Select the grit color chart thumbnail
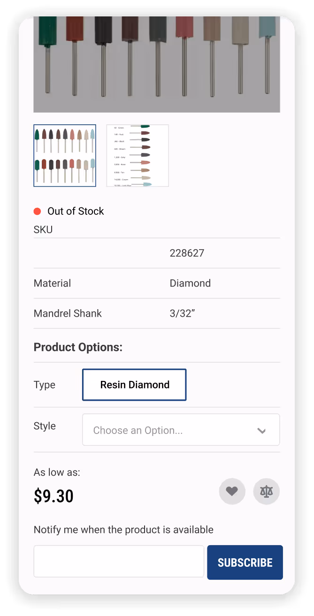Viewport: 314px width, 616px height. (x=137, y=155)
